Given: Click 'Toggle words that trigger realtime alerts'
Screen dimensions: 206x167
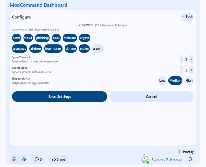Looking at the screenshot, I should [x=35, y=29].
